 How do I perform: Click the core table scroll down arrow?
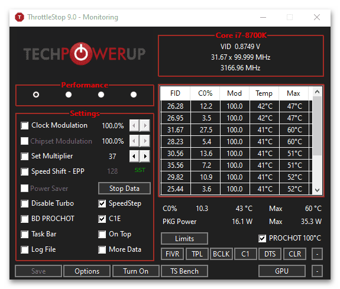pos(317,190)
